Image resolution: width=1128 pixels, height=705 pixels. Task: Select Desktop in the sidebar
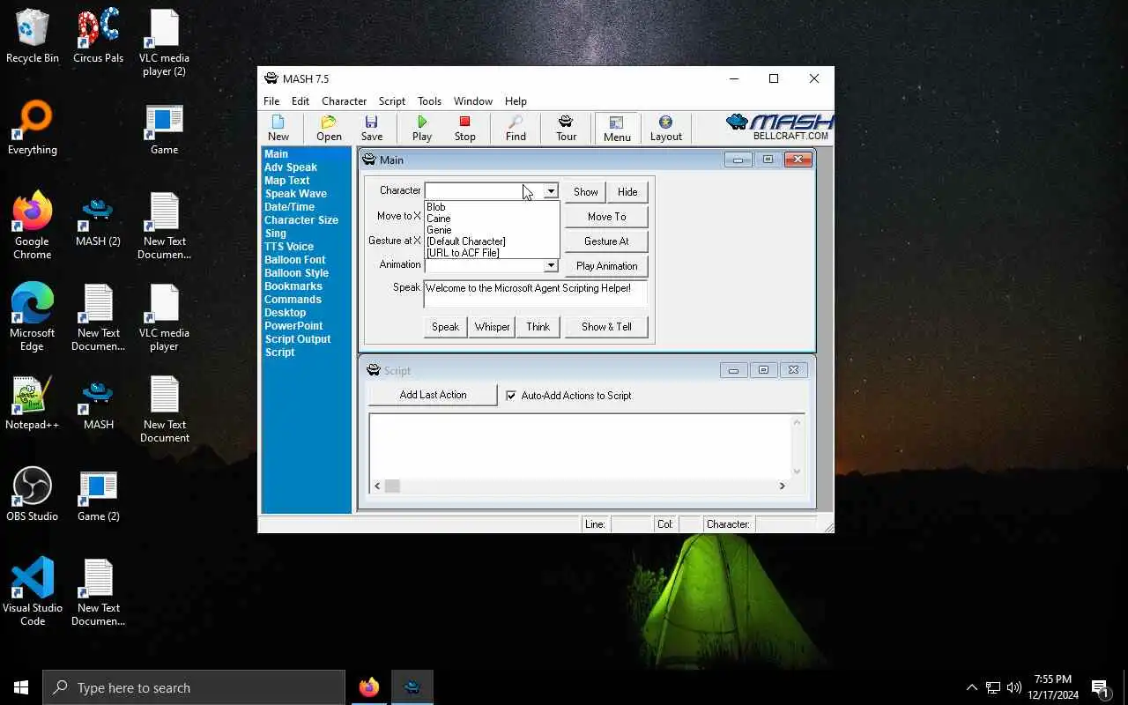(286, 313)
